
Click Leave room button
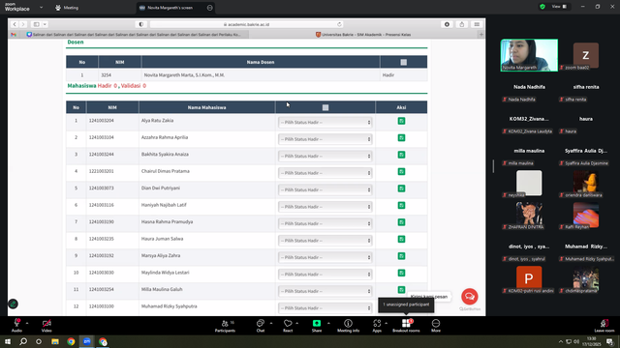[604, 326]
